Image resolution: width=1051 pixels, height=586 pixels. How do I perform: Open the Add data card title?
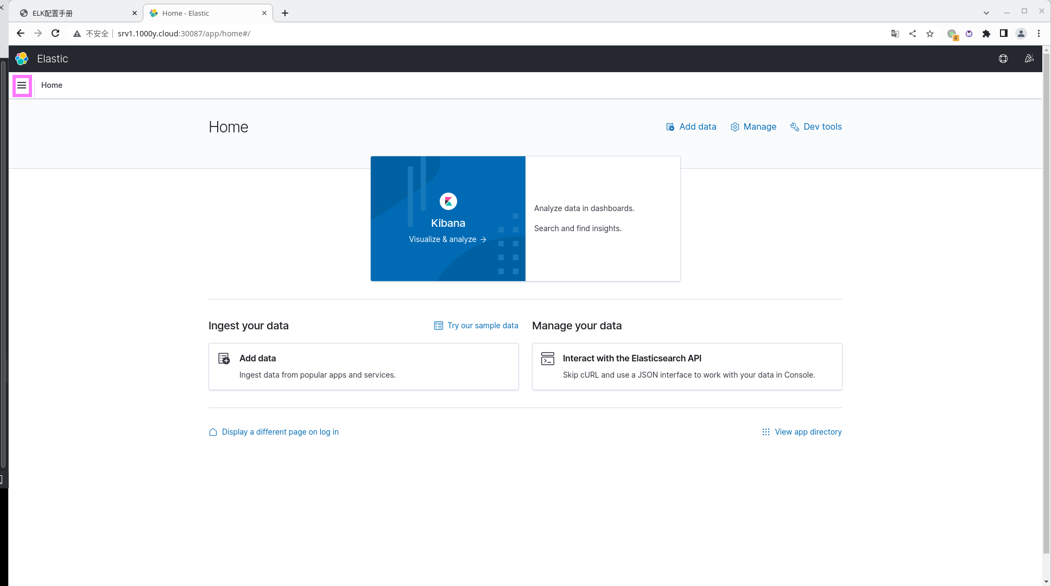pos(257,358)
